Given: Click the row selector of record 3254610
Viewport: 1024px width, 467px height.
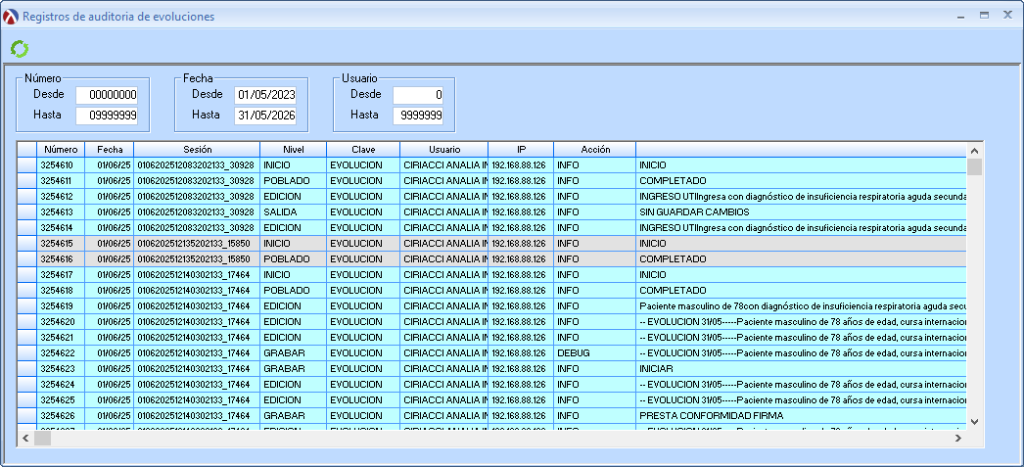Looking at the screenshot, I should pyautogui.click(x=26, y=165).
